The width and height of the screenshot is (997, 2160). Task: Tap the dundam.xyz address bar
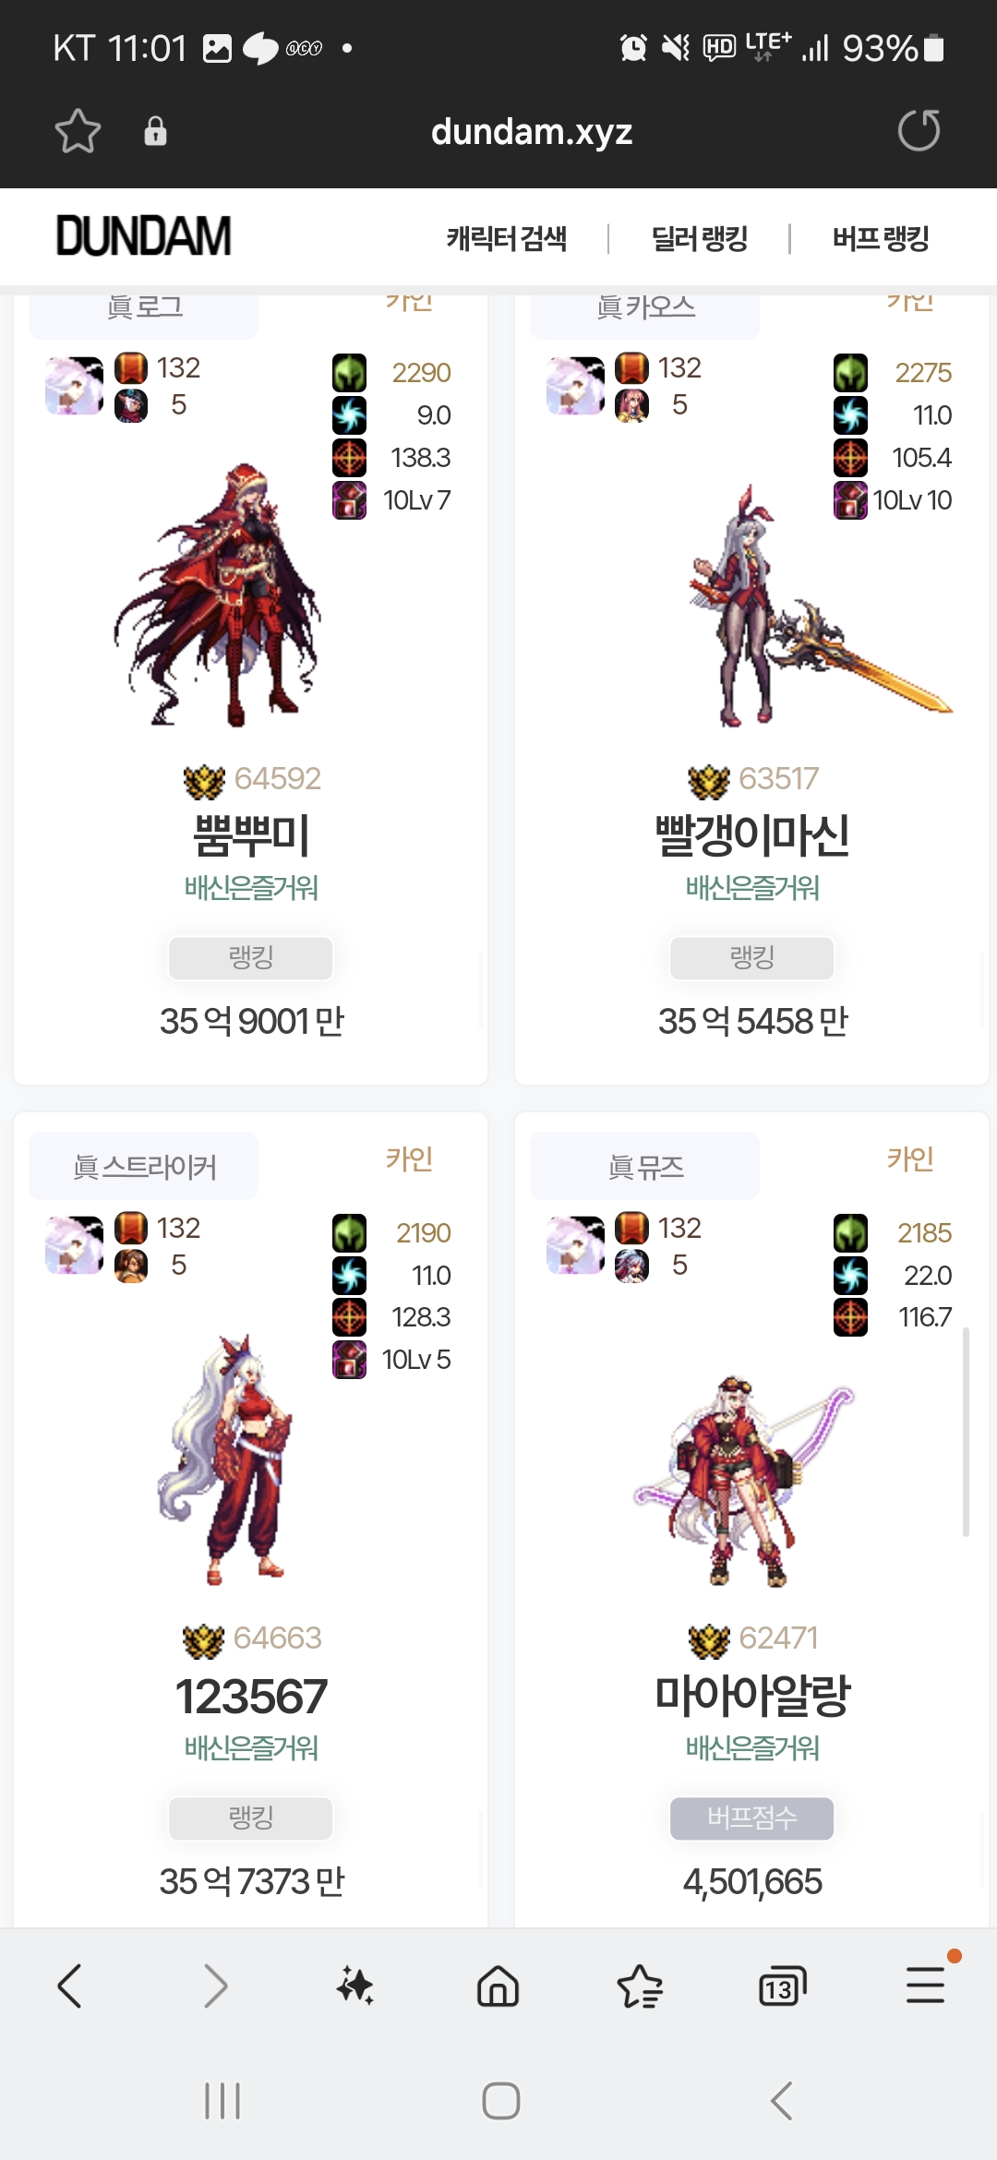[532, 131]
